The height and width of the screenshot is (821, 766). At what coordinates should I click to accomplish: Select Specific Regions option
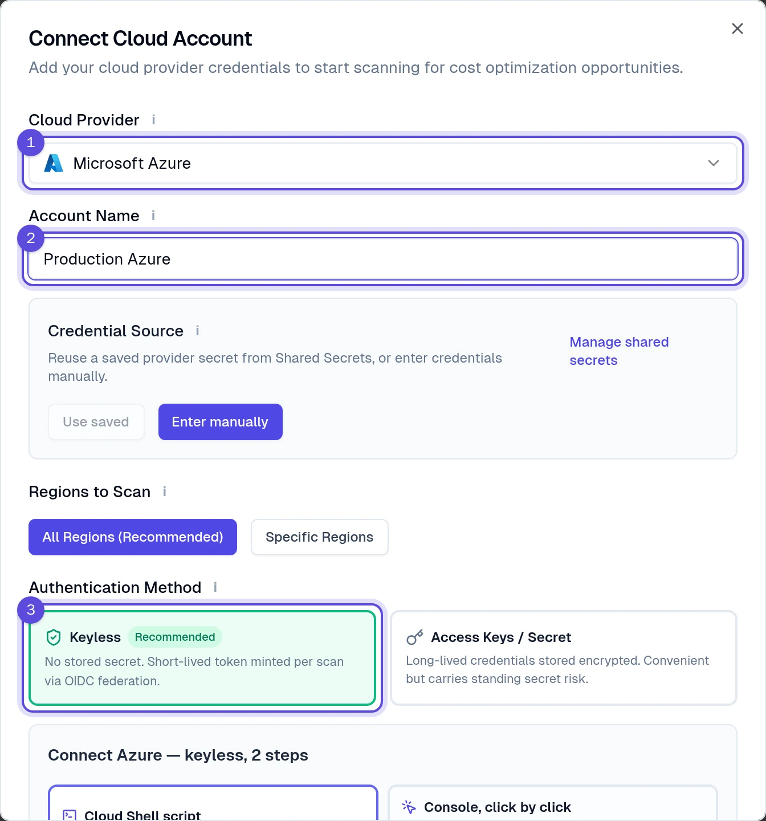tap(320, 537)
